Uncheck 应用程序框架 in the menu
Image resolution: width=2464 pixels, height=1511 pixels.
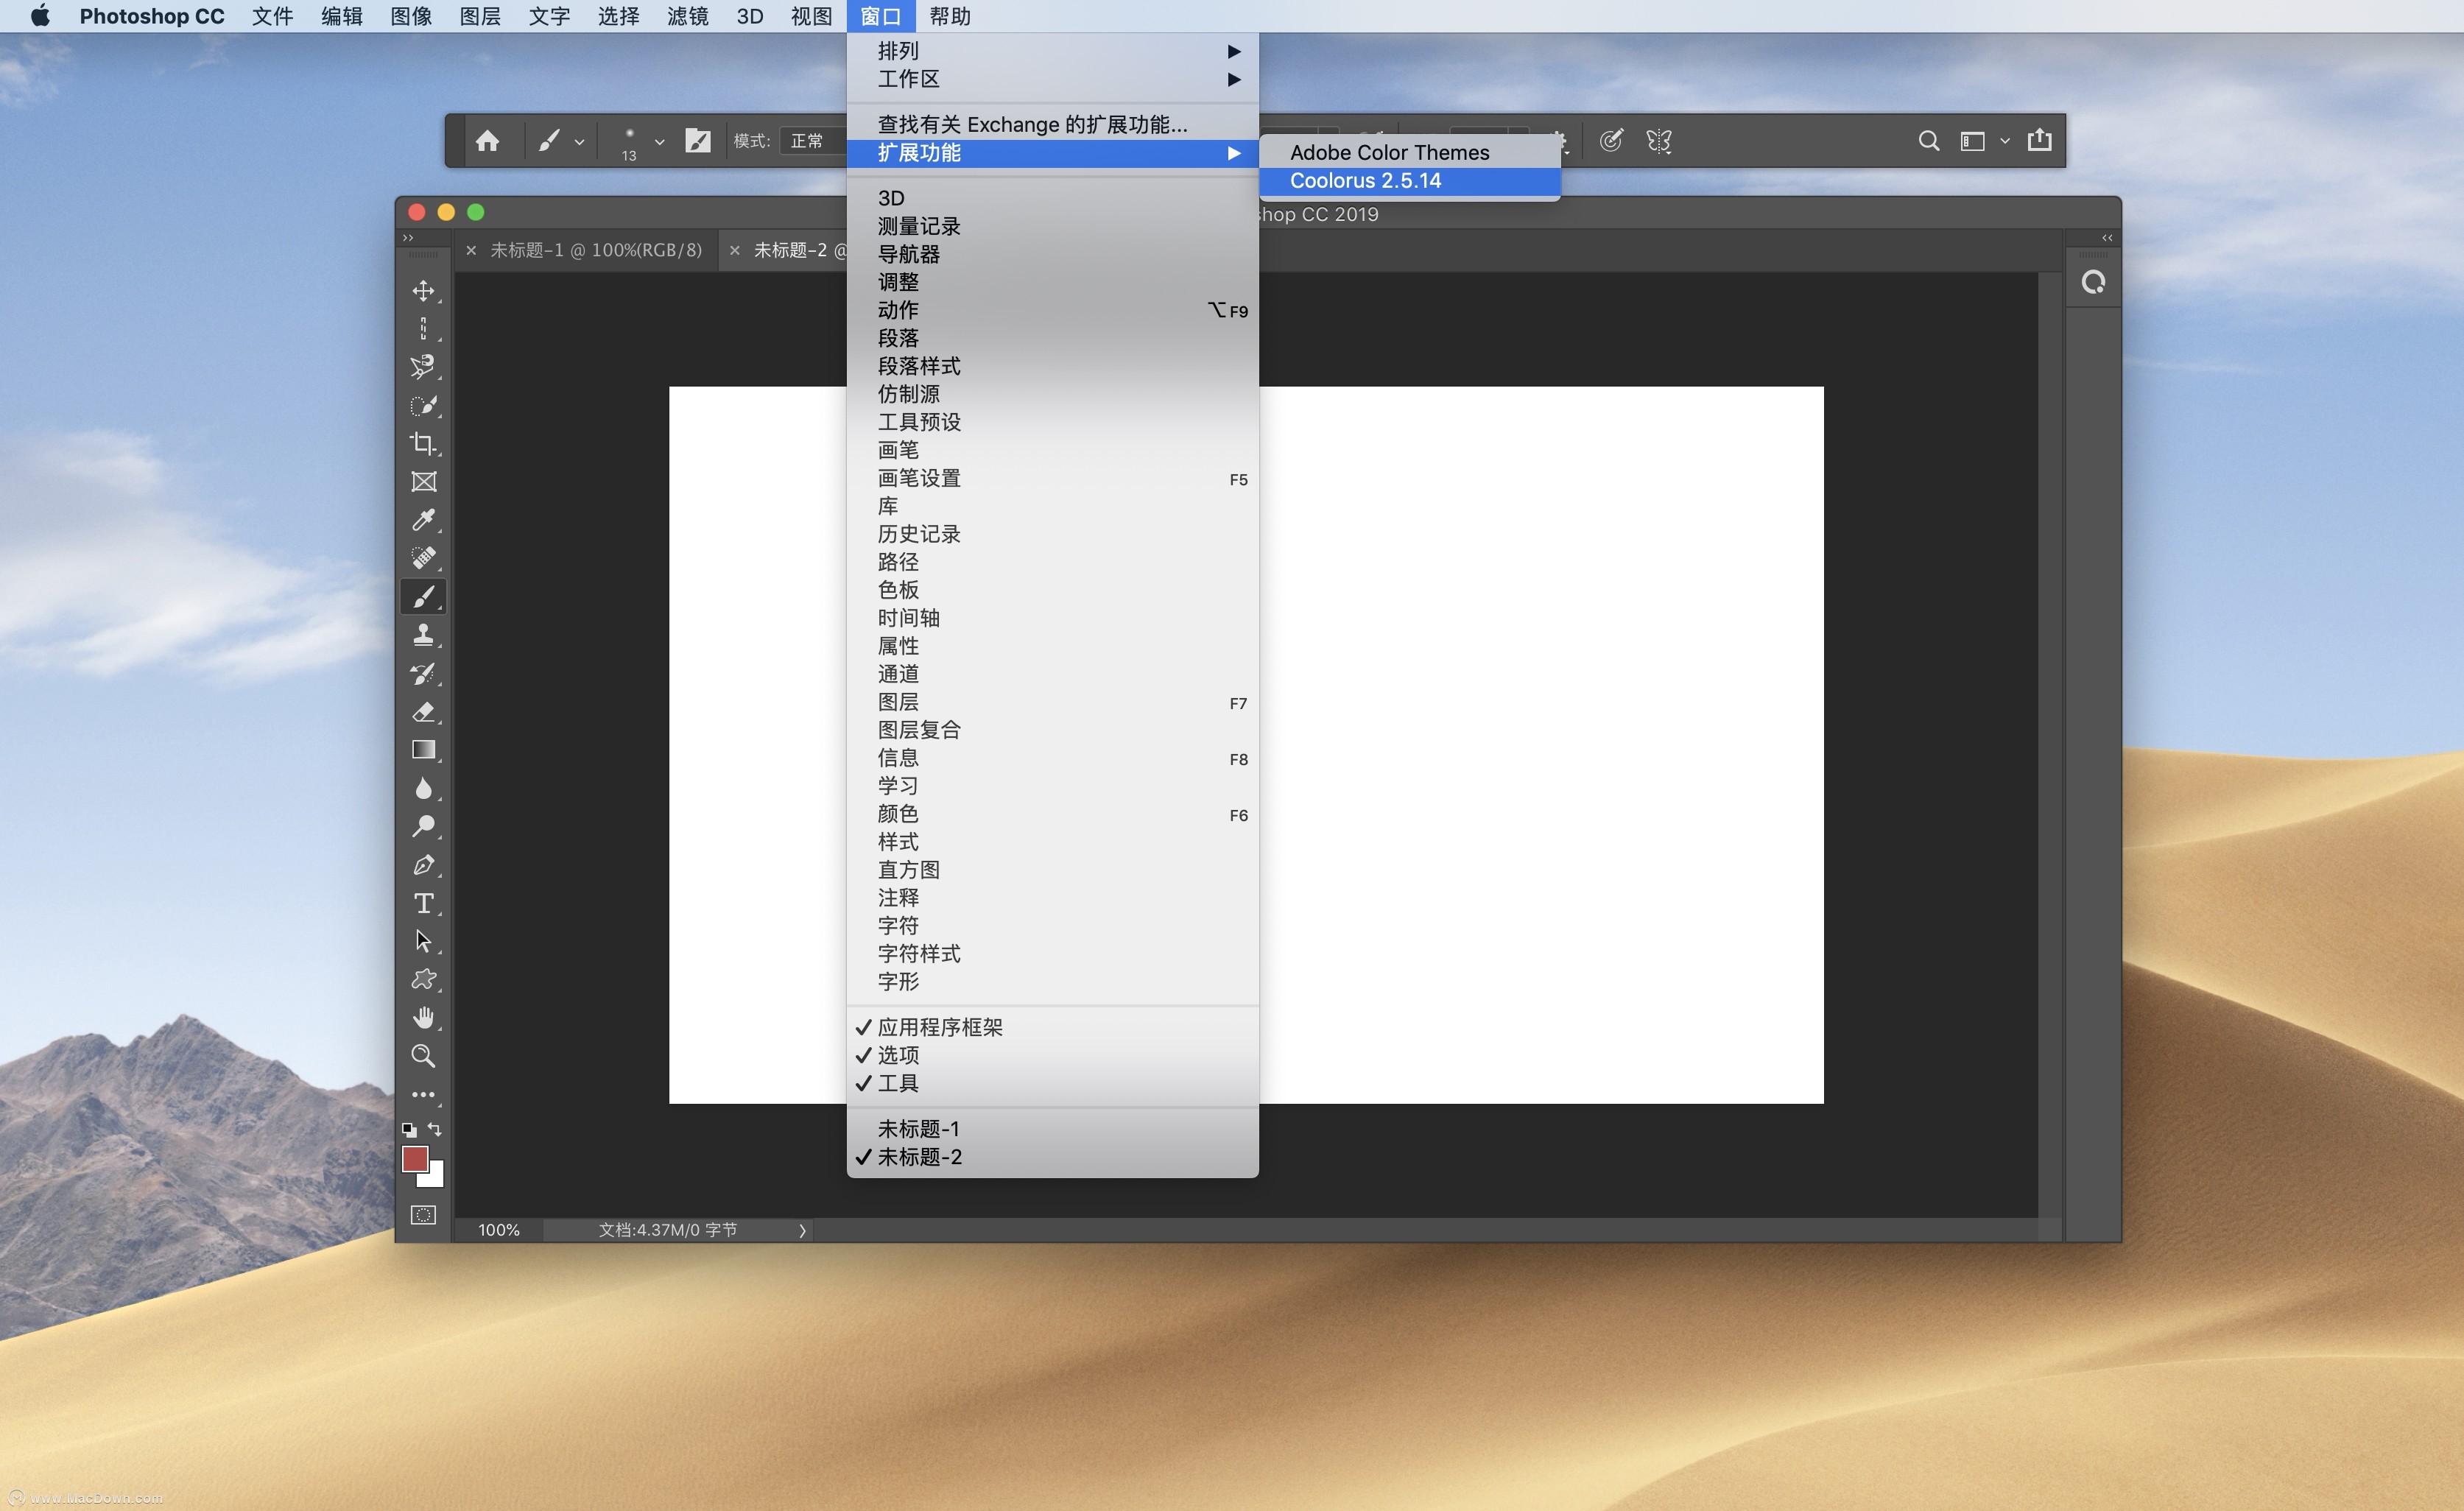[x=1052, y=1027]
